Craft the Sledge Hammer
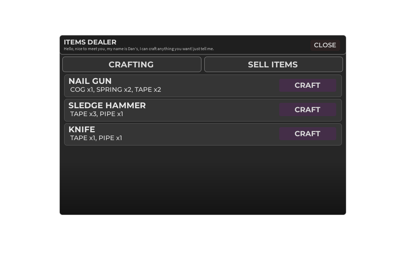 pos(307,110)
